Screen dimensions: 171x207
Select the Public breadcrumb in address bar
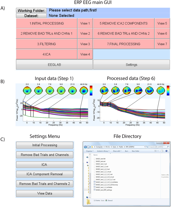coord(121,147)
